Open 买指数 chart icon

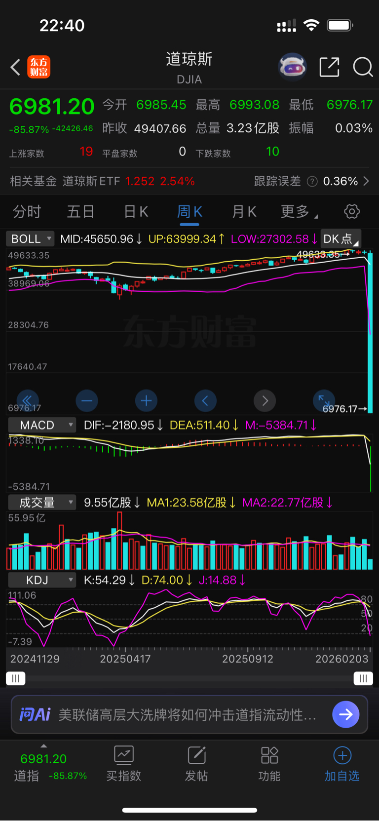coord(123,755)
